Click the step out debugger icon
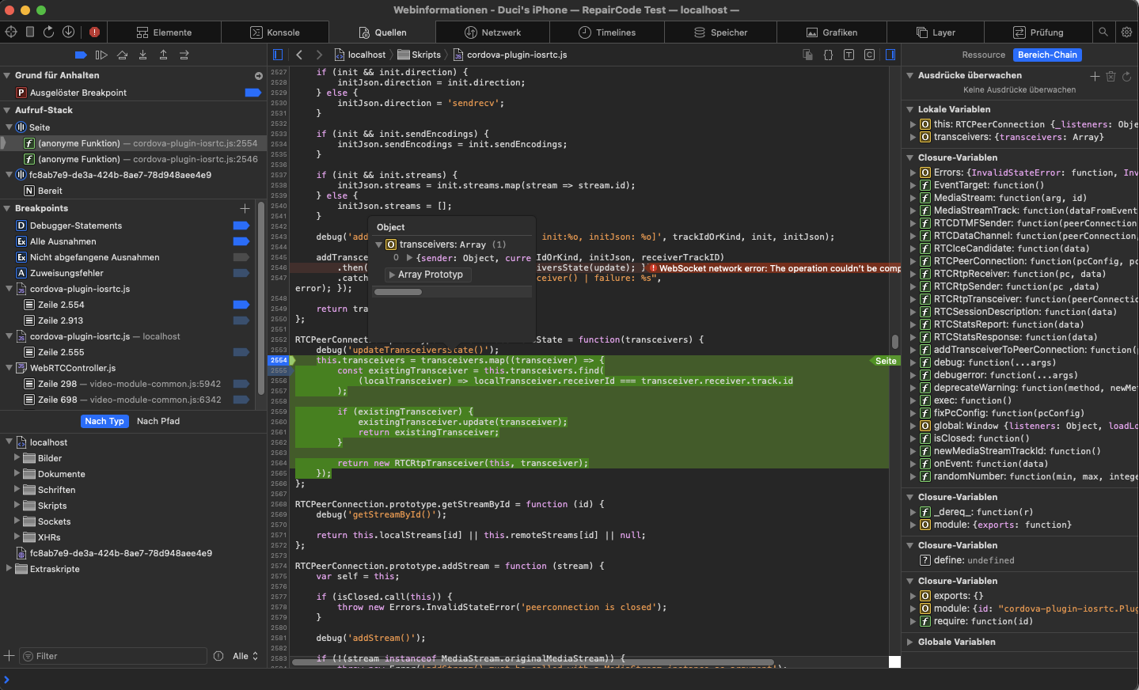 point(163,55)
